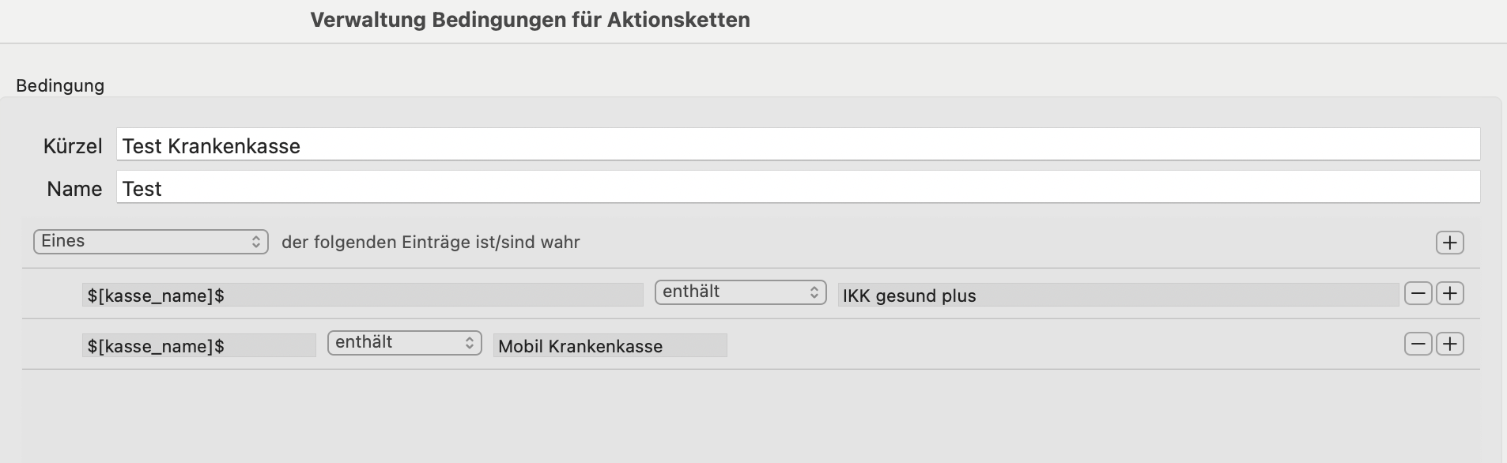Click the empty area below the rules

(751, 416)
